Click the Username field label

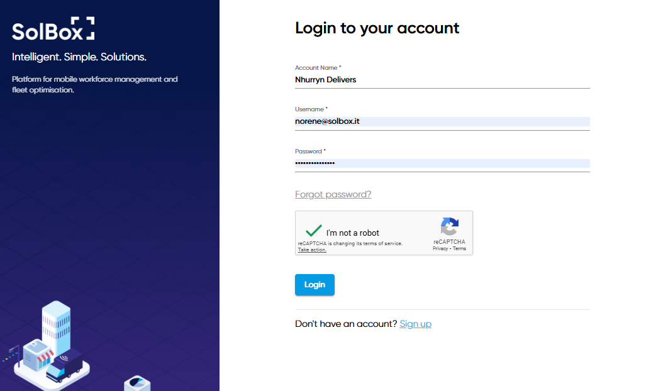(311, 109)
